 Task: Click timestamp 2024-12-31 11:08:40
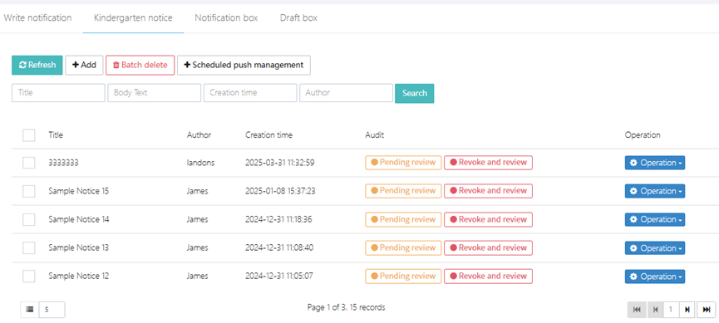click(x=279, y=248)
